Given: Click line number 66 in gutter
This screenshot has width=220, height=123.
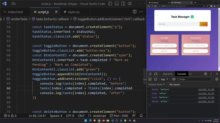Looking at the screenshot, I should coord(8,88).
